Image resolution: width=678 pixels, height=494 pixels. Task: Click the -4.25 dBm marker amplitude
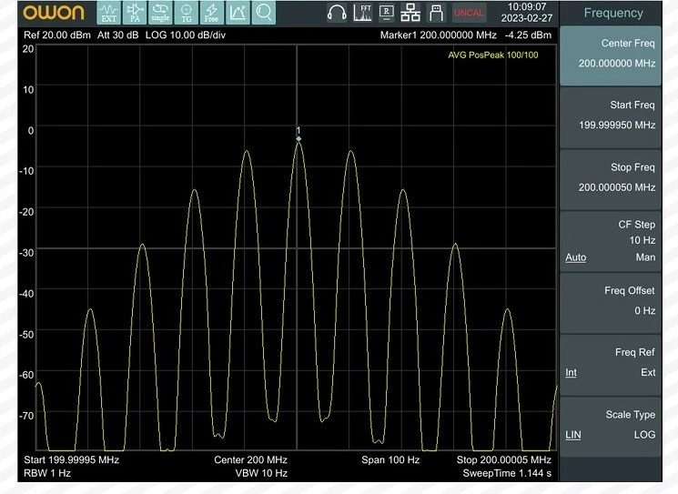pos(528,35)
